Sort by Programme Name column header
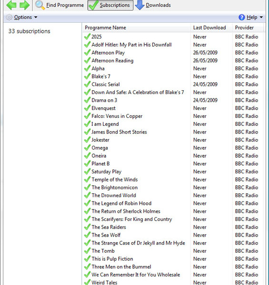The width and height of the screenshot is (269, 285). [x=136, y=28]
